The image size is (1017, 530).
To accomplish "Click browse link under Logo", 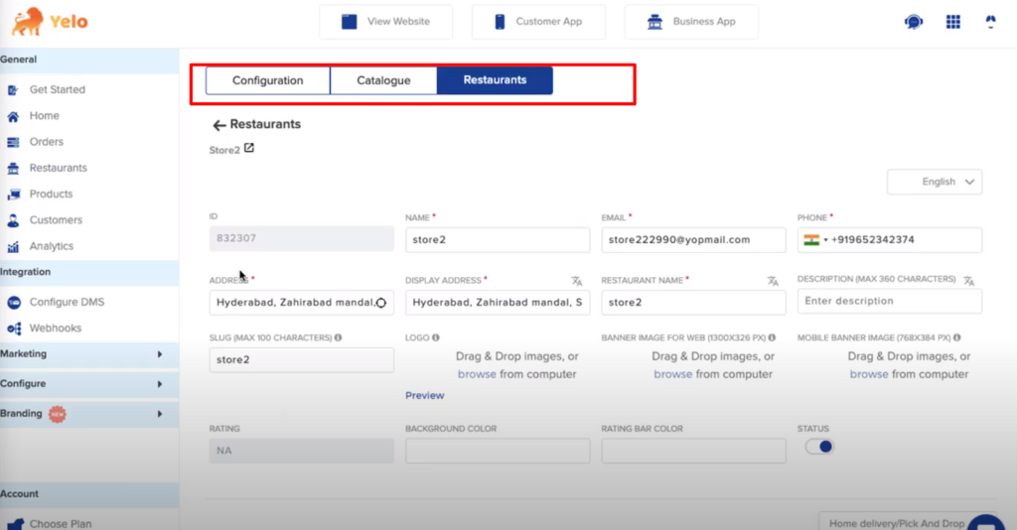I will click(x=477, y=374).
